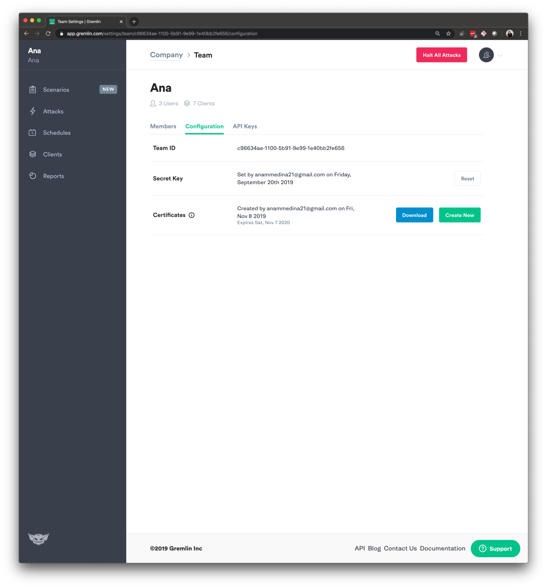Close the Team Settings | Gremlin tab

(x=121, y=22)
